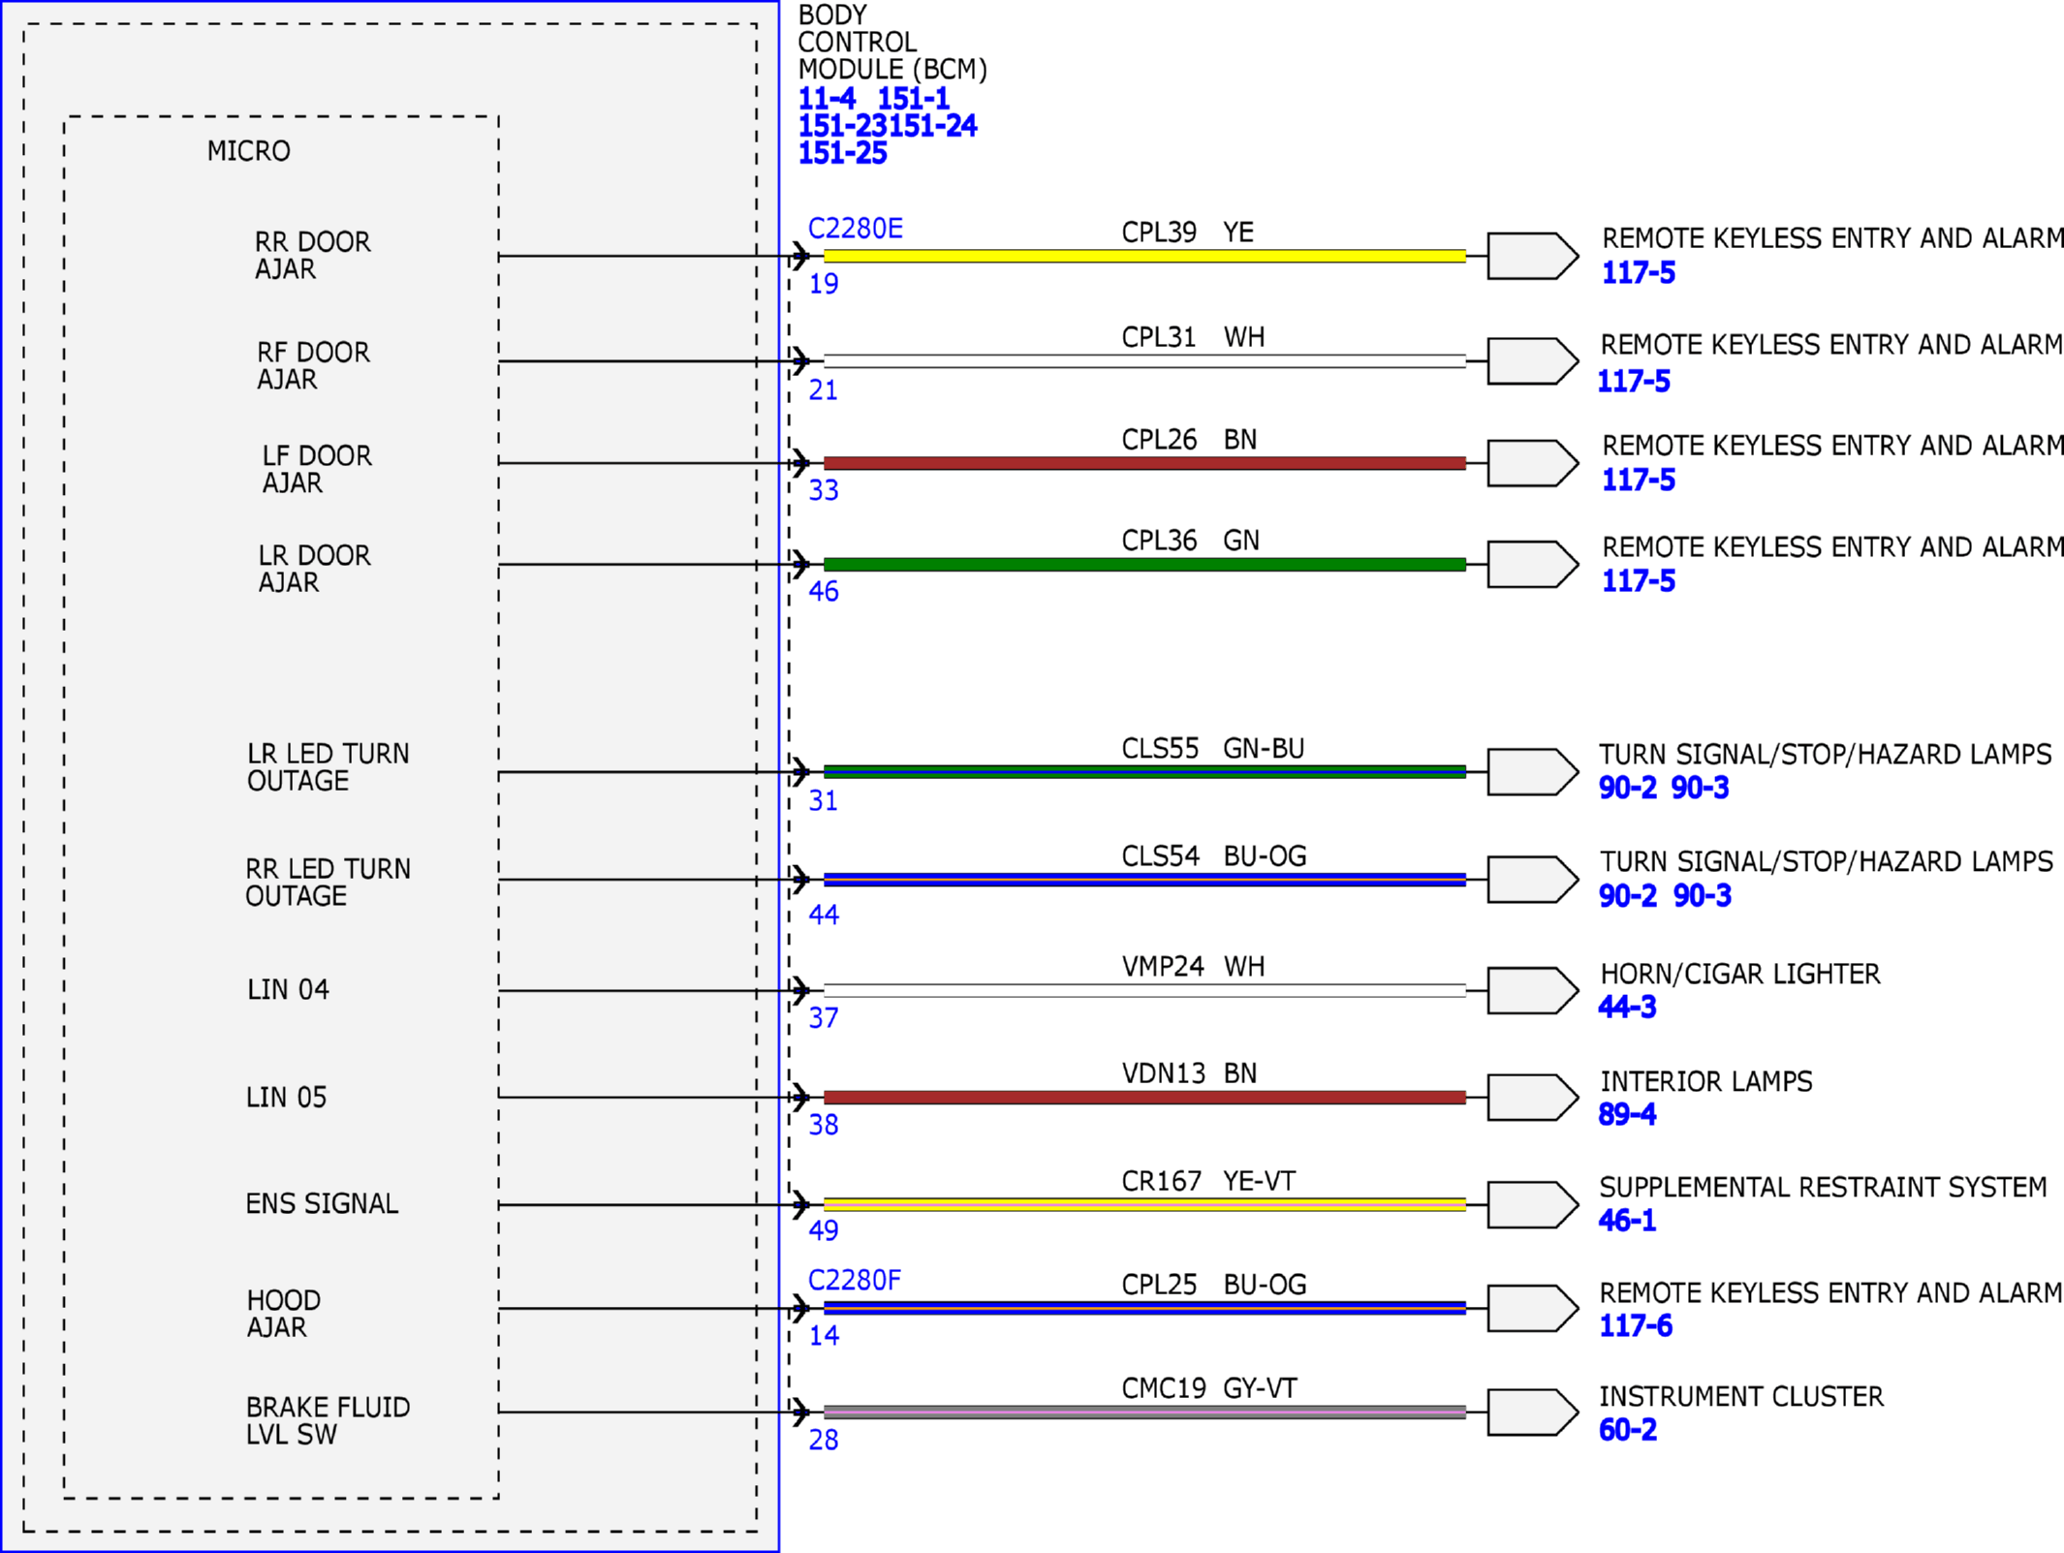The image size is (2064, 1553).
Task: Open page link 151-23 under BCM title
Action: (842, 126)
